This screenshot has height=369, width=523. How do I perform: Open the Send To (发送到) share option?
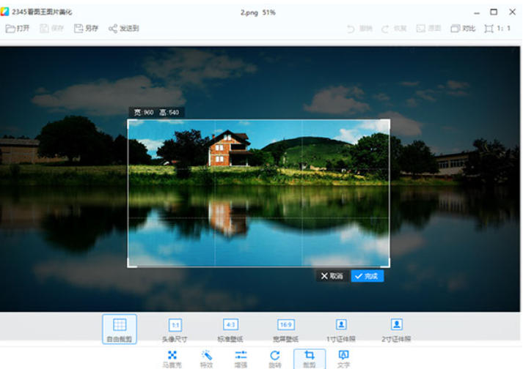123,29
